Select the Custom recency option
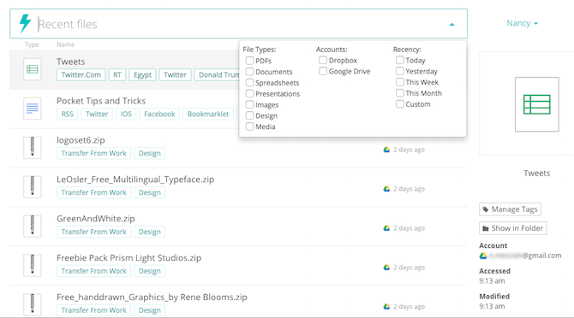 (400, 104)
